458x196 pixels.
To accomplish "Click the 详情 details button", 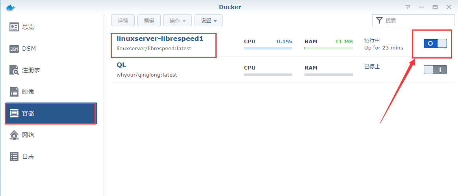I will (x=123, y=20).
